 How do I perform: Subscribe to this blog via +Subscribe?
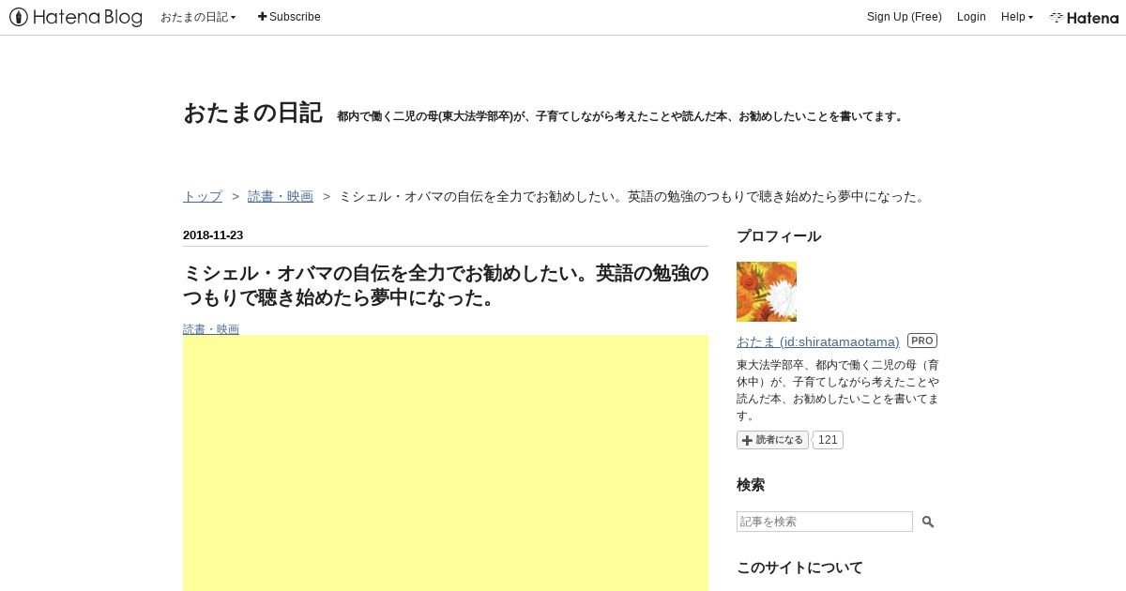(289, 17)
